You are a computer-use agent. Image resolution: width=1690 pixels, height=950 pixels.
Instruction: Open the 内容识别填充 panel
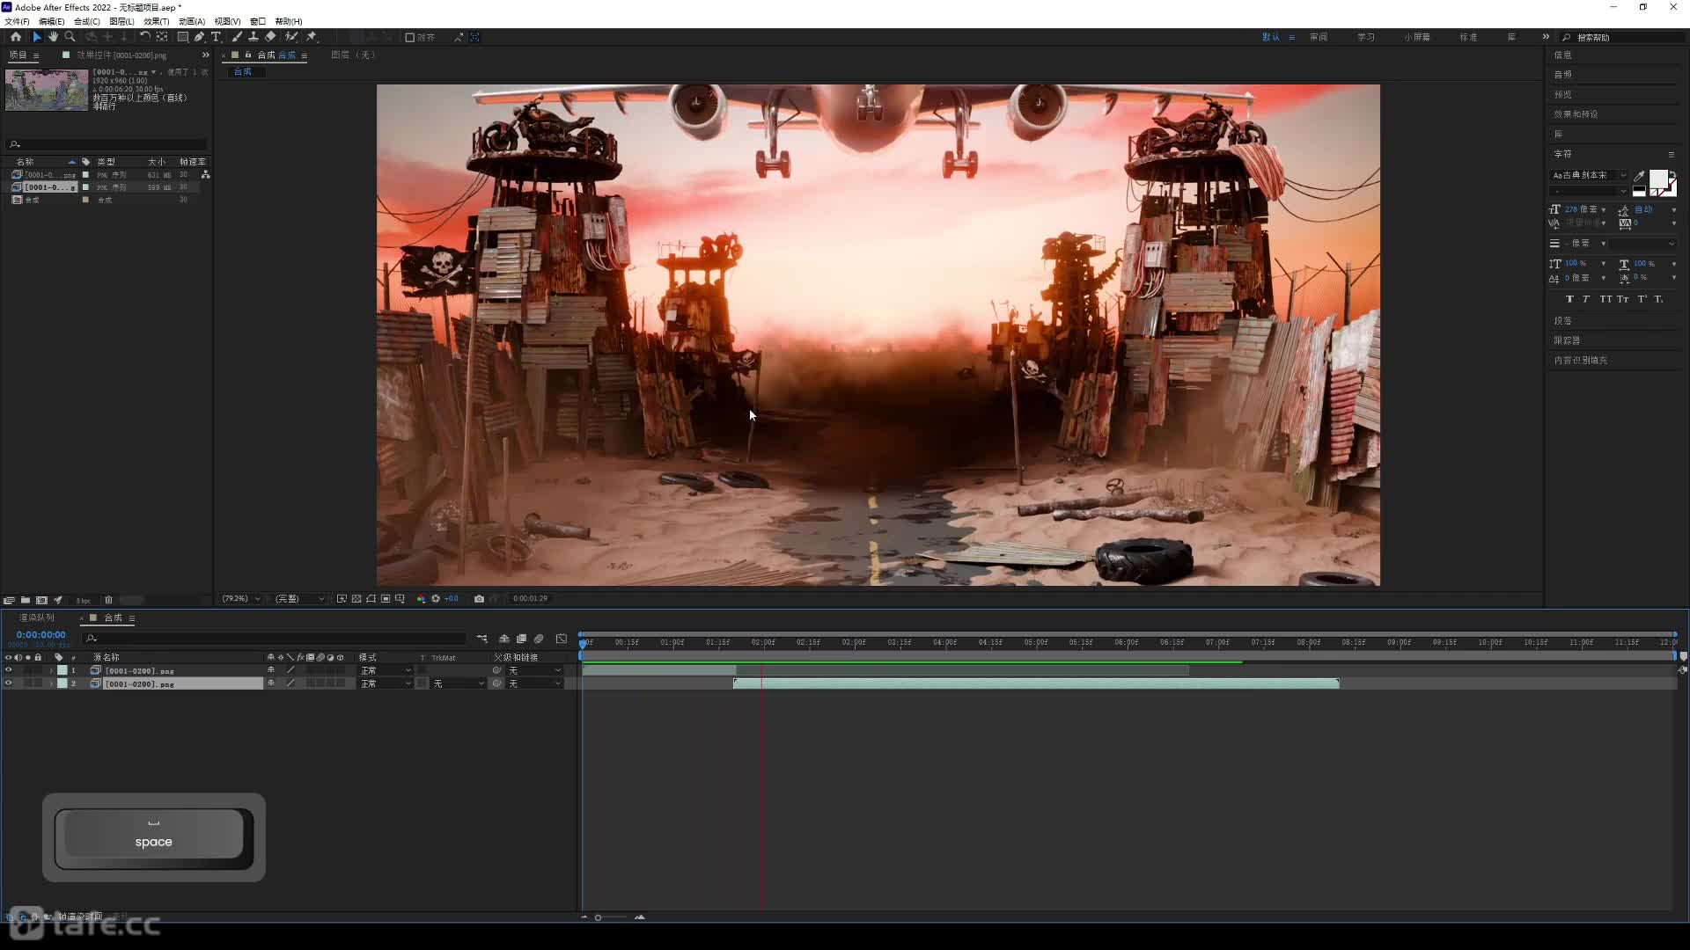(x=1581, y=360)
